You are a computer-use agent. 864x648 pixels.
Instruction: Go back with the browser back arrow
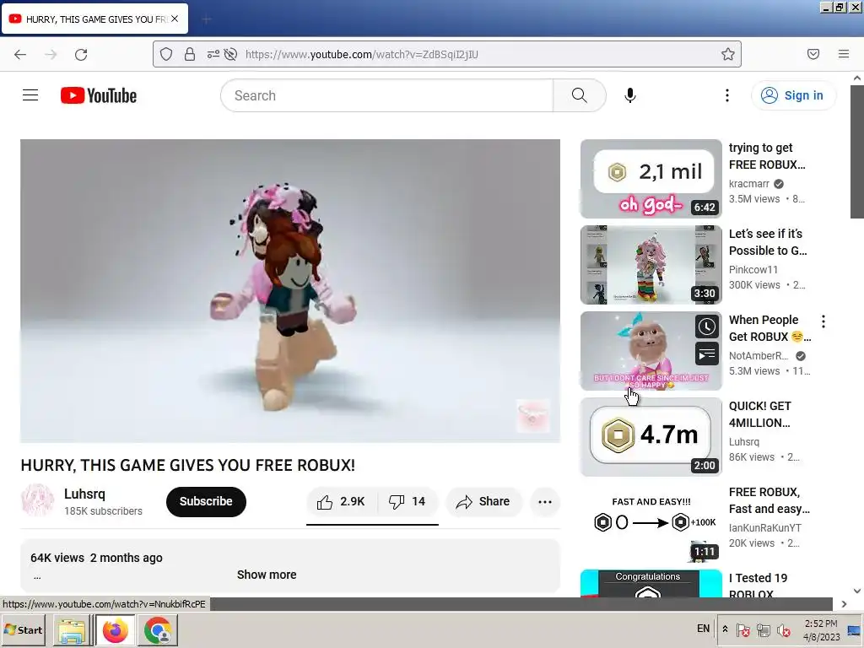tap(20, 54)
